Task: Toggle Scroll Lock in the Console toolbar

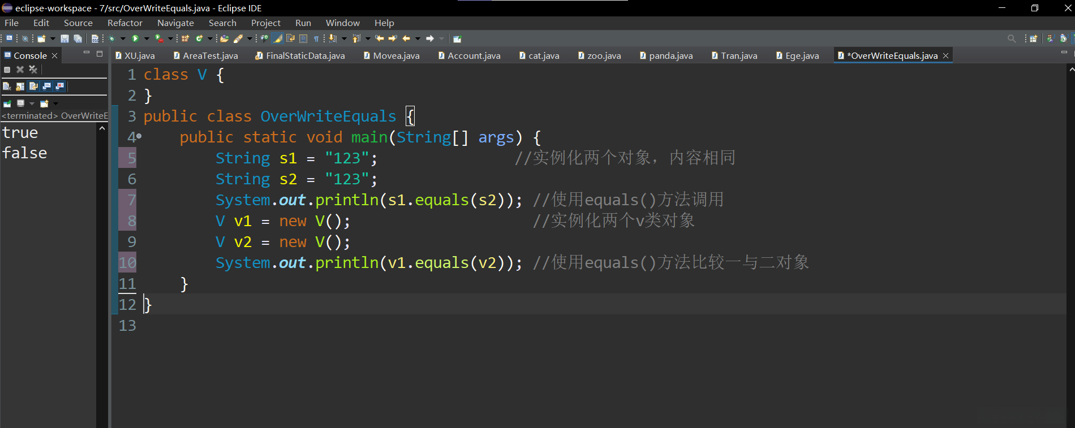Action: [20, 87]
